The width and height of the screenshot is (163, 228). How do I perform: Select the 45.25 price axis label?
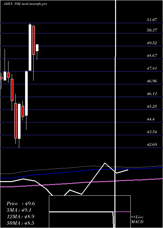point(152,106)
